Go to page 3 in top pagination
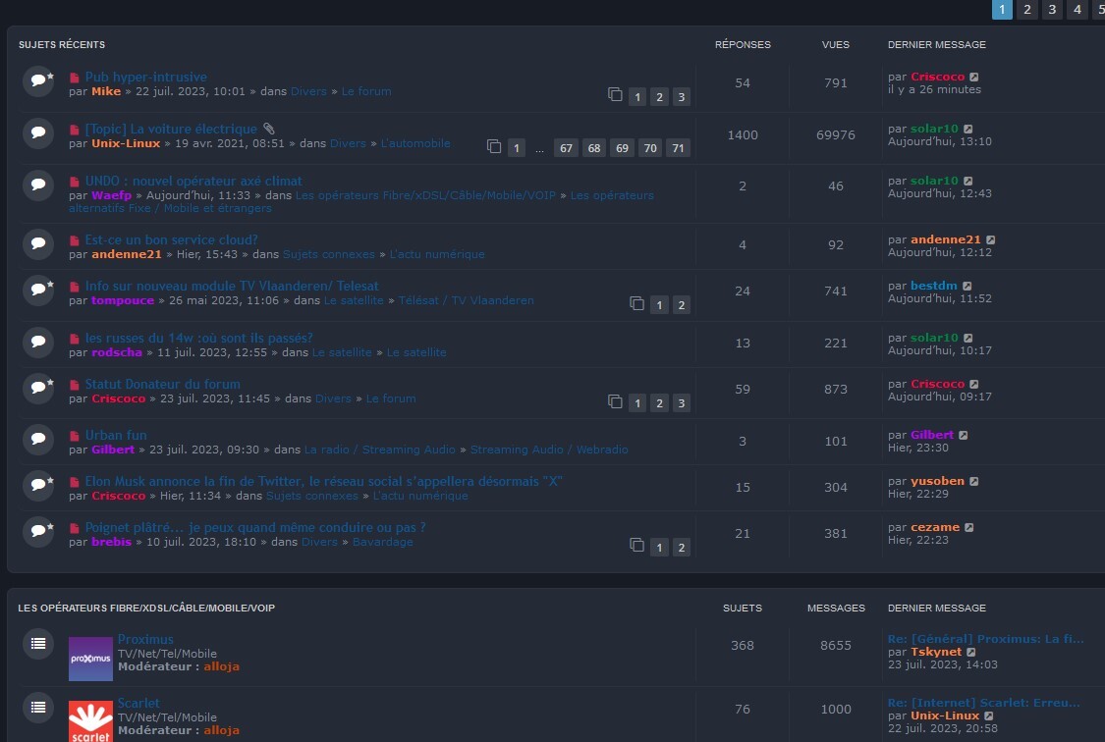The height and width of the screenshot is (742, 1105). (1052, 9)
